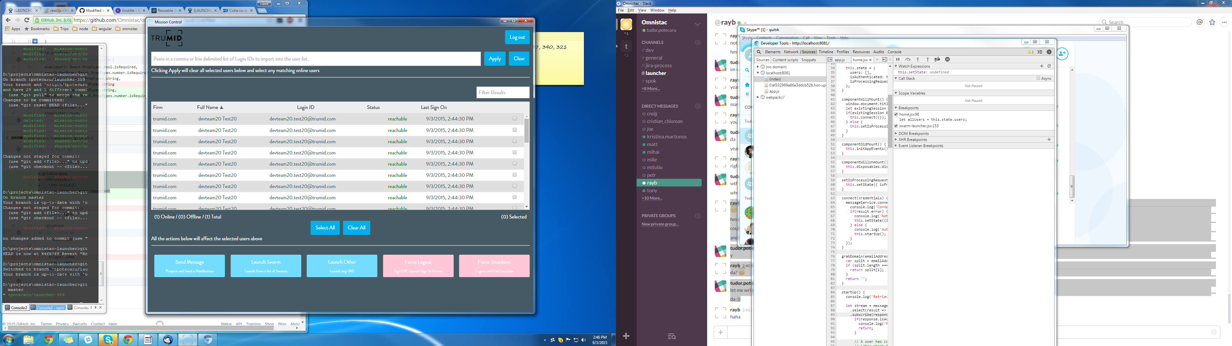
Task: Toggle Pause on exceptions icon
Action: pyautogui.click(x=947, y=60)
